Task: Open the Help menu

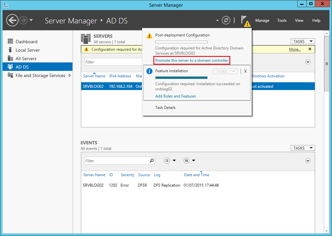Action: pos(316,20)
